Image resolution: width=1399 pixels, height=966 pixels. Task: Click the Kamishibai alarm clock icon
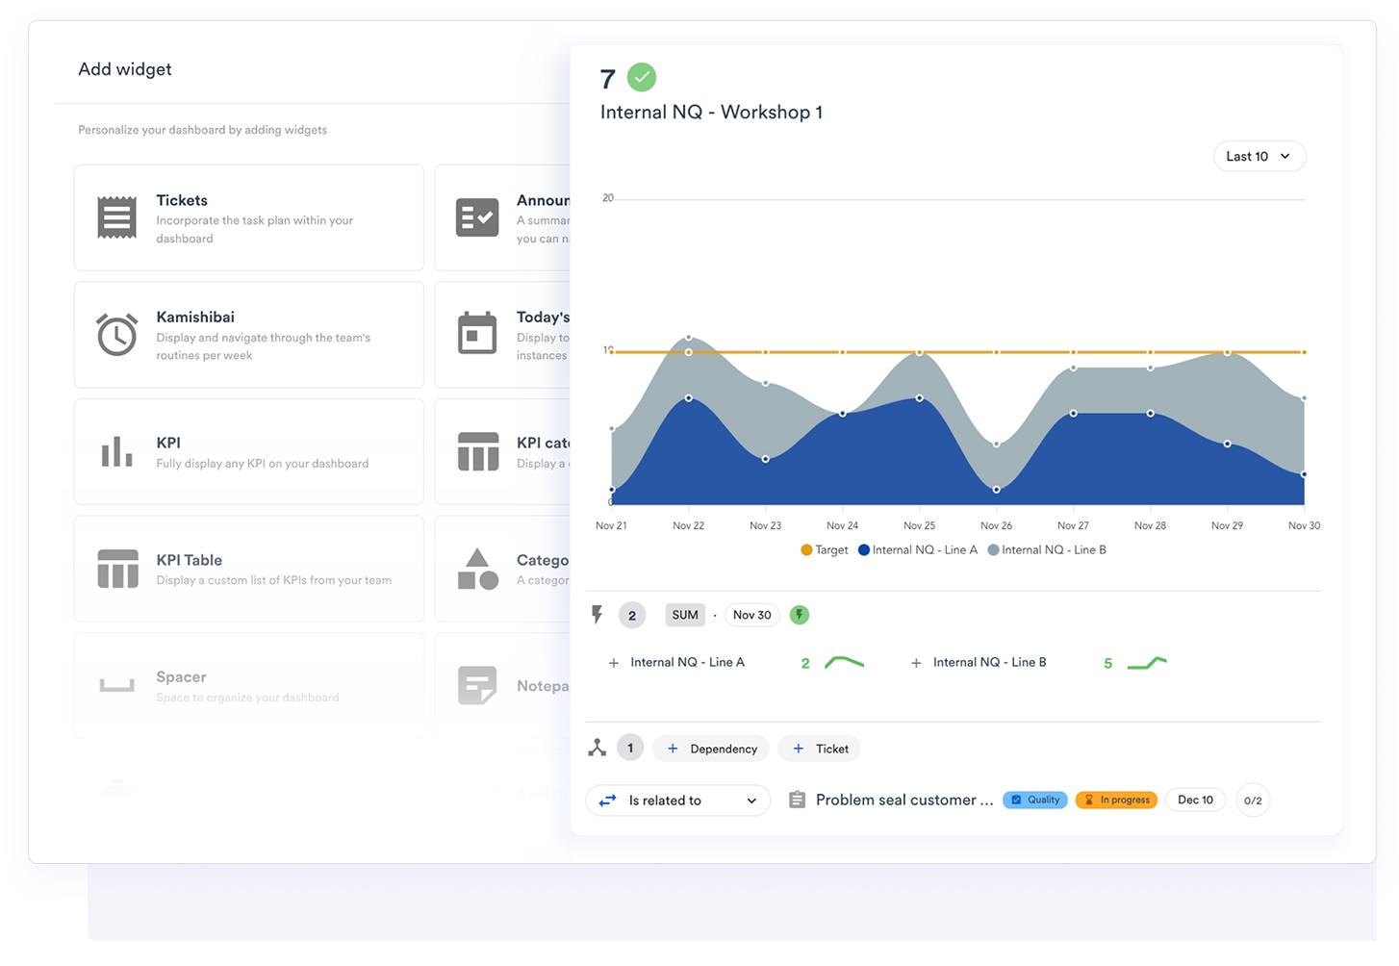pos(116,335)
